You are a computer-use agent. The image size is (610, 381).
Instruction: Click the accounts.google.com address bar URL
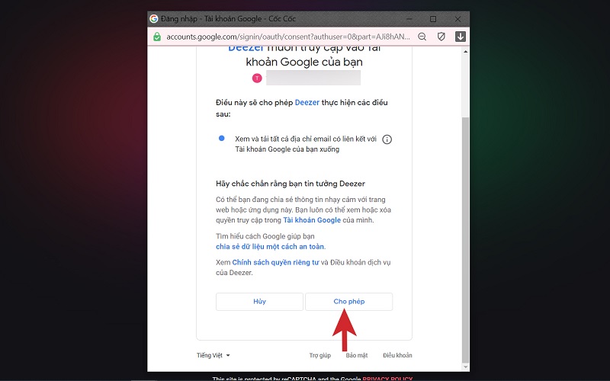pyautogui.click(x=288, y=37)
